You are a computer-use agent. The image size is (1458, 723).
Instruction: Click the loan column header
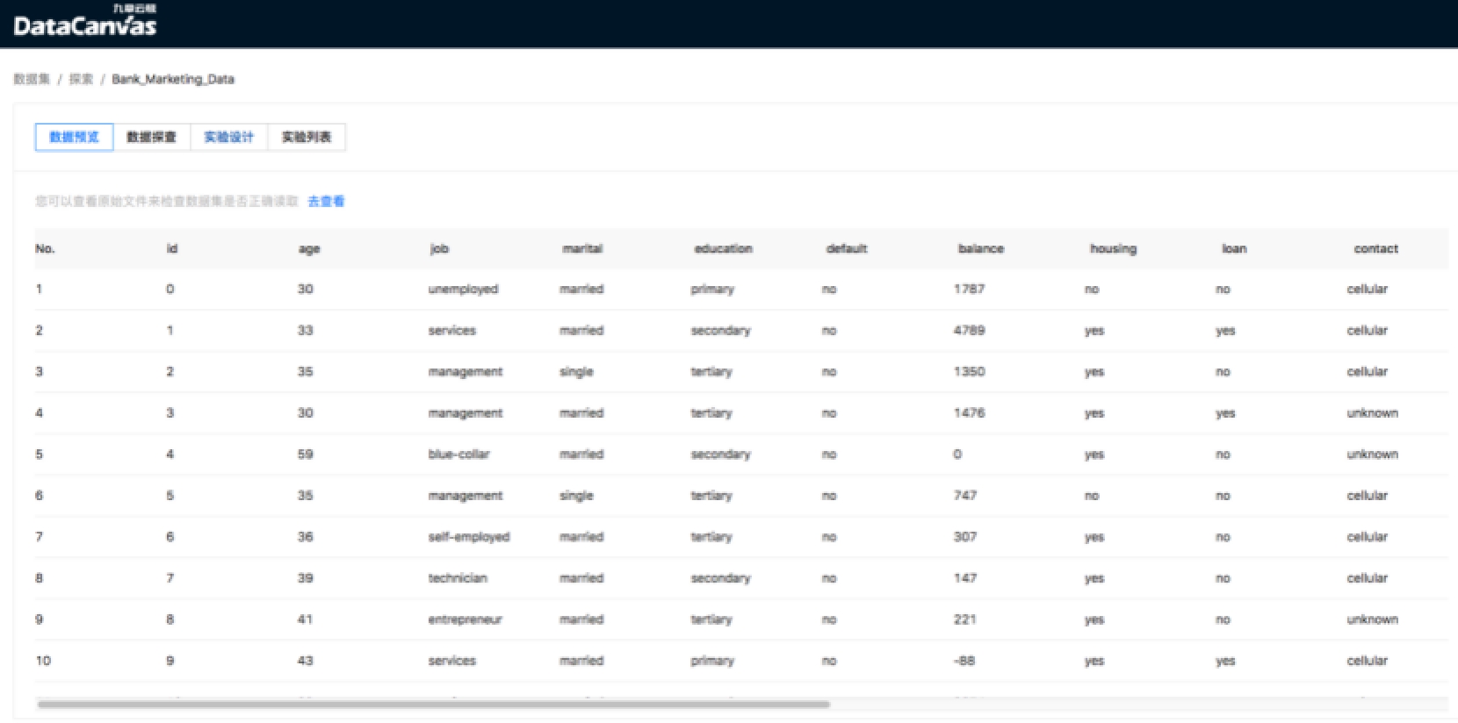pyautogui.click(x=1234, y=249)
